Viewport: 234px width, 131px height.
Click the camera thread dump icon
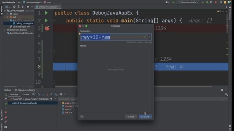tap(6, 127)
